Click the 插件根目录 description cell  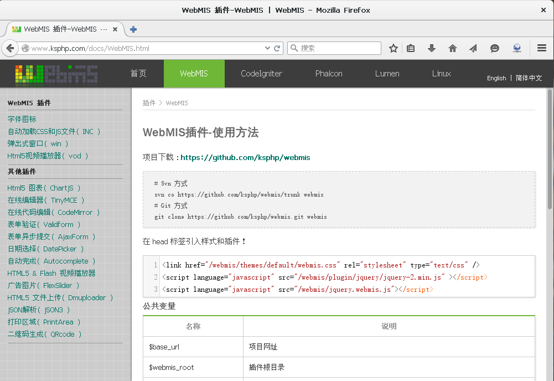click(389, 367)
